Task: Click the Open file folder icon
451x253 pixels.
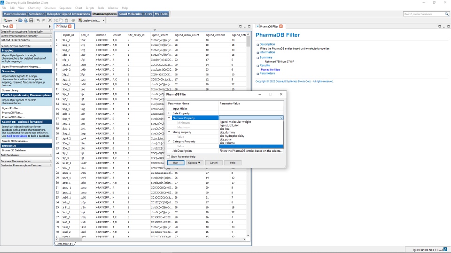Action: [x=20, y=20]
